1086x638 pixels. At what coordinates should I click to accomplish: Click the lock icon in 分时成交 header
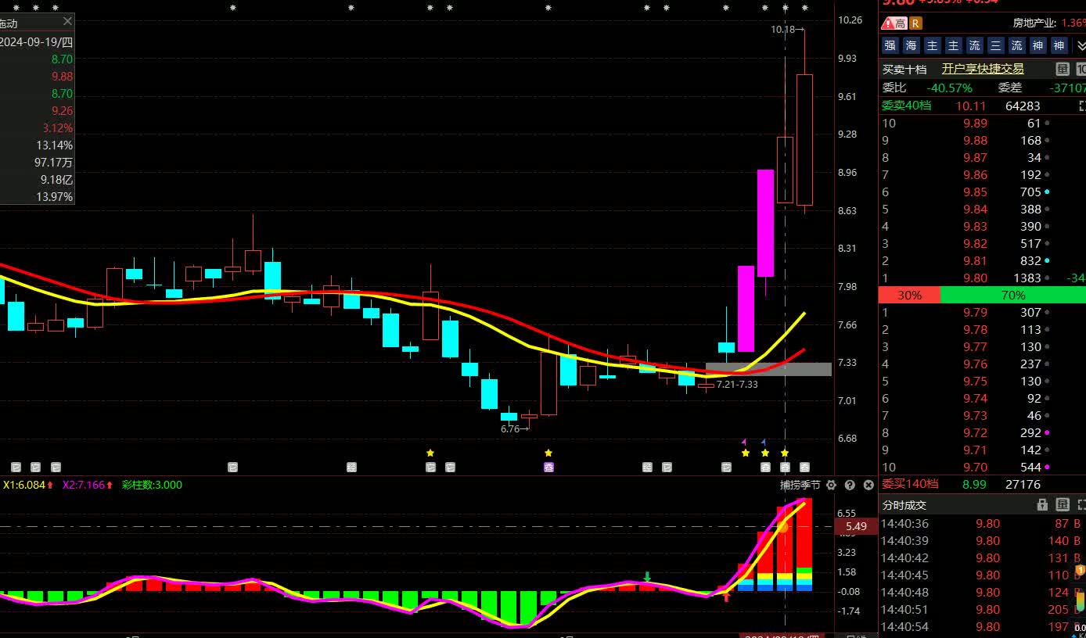coord(1044,504)
